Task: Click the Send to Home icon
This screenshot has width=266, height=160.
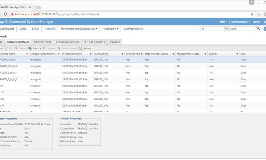Action: [x=59, y=48]
